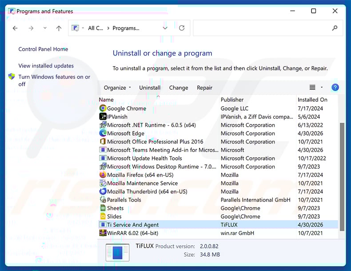Click the Change toolbar button

coord(179,88)
